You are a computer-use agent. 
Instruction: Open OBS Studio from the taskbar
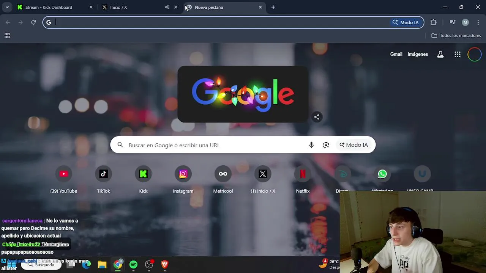point(149,265)
